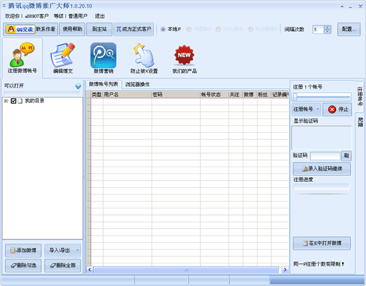Image resolution: width=366 pixels, height=286 pixels.
Task: Switch to 微博帐号列表 tab
Action: click(x=104, y=84)
